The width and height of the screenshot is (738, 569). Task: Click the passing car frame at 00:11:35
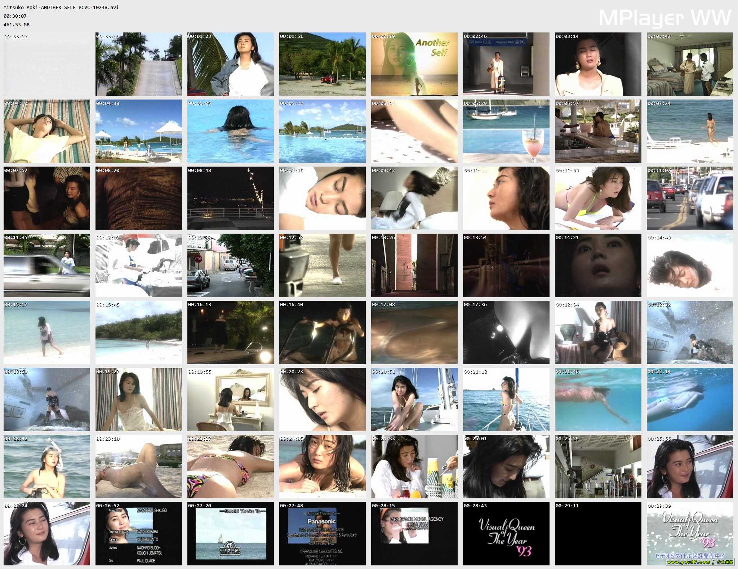tap(47, 265)
